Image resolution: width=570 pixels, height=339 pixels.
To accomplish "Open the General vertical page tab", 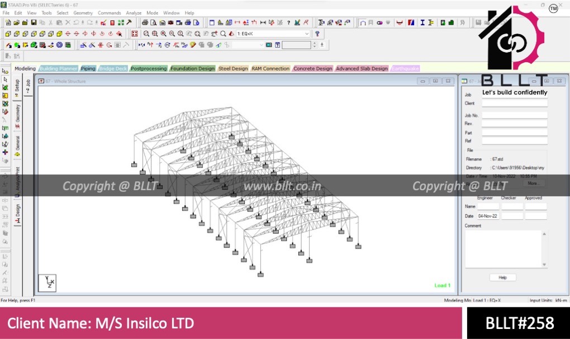I will coord(17,145).
